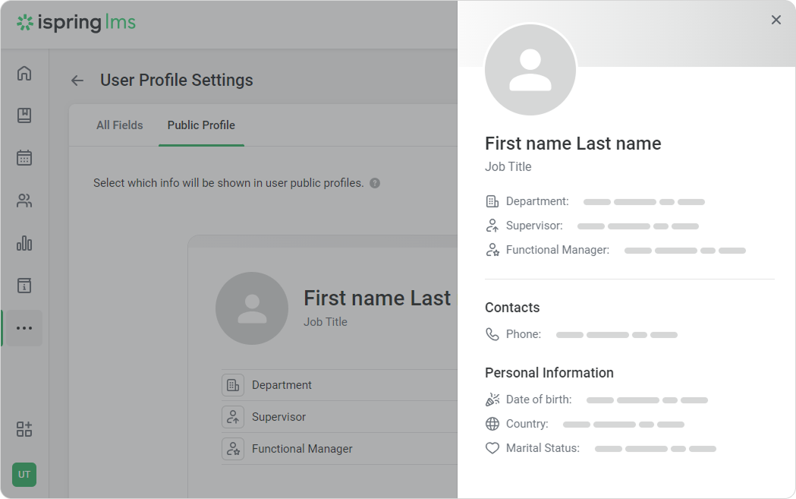Click the UT user avatar
This screenshot has width=796, height=499.
tap(24, 475)
